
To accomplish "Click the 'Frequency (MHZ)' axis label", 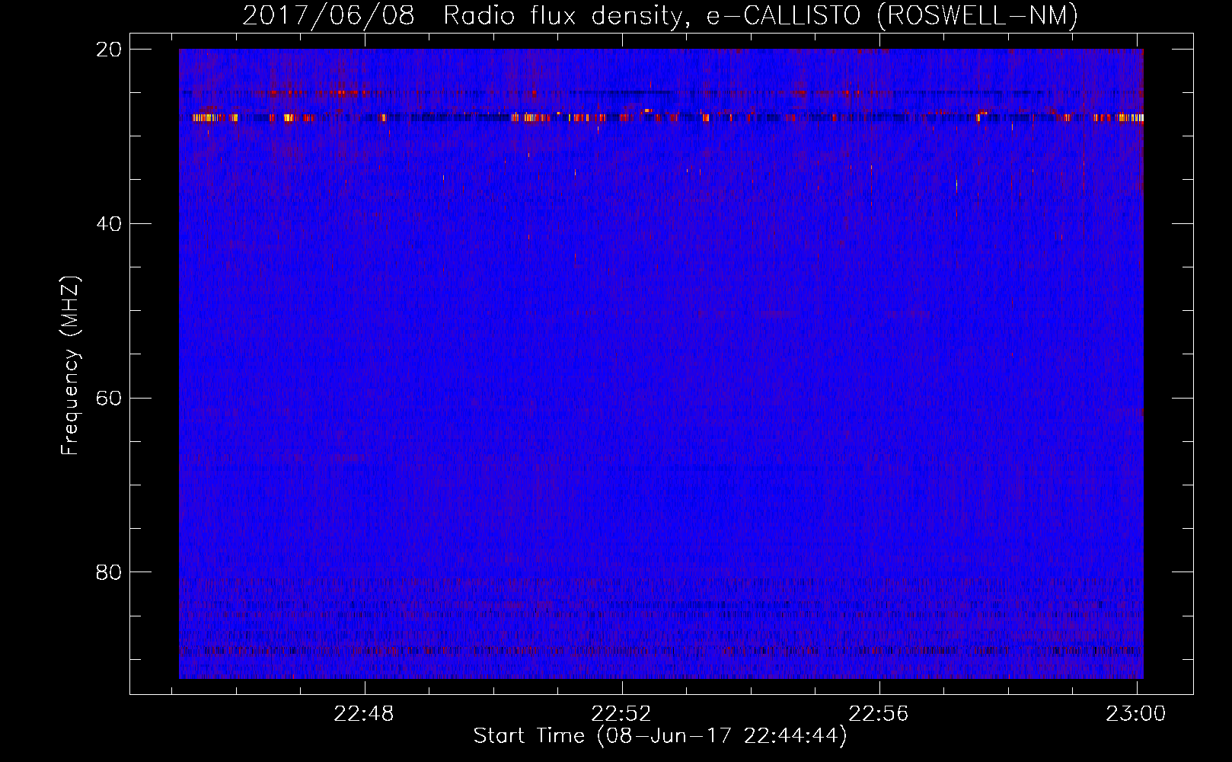I will tap(70, 366).
